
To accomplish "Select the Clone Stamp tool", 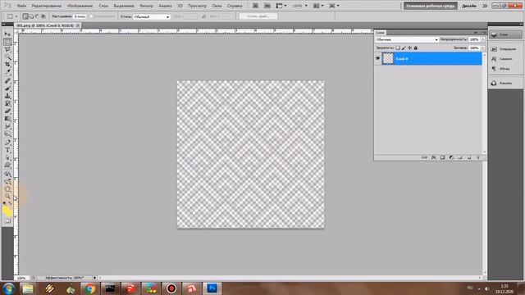I will [7, 96].
